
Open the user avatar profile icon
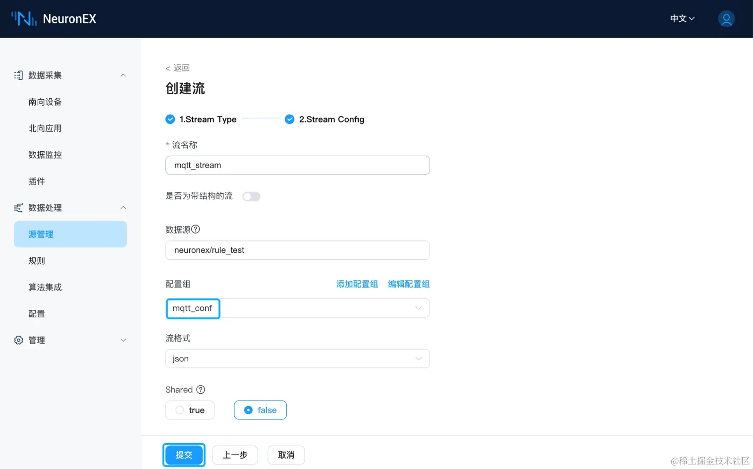click(x=726, y=19)
